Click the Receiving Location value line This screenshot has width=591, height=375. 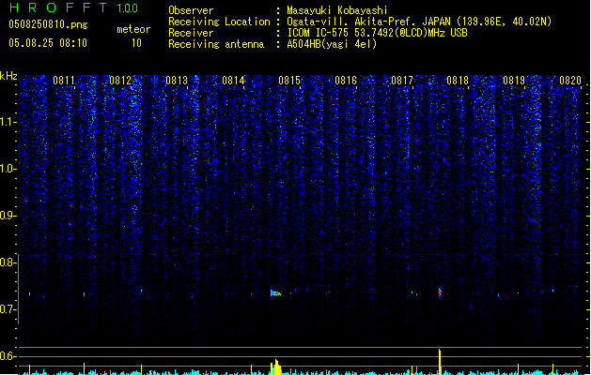coord(419,22)
